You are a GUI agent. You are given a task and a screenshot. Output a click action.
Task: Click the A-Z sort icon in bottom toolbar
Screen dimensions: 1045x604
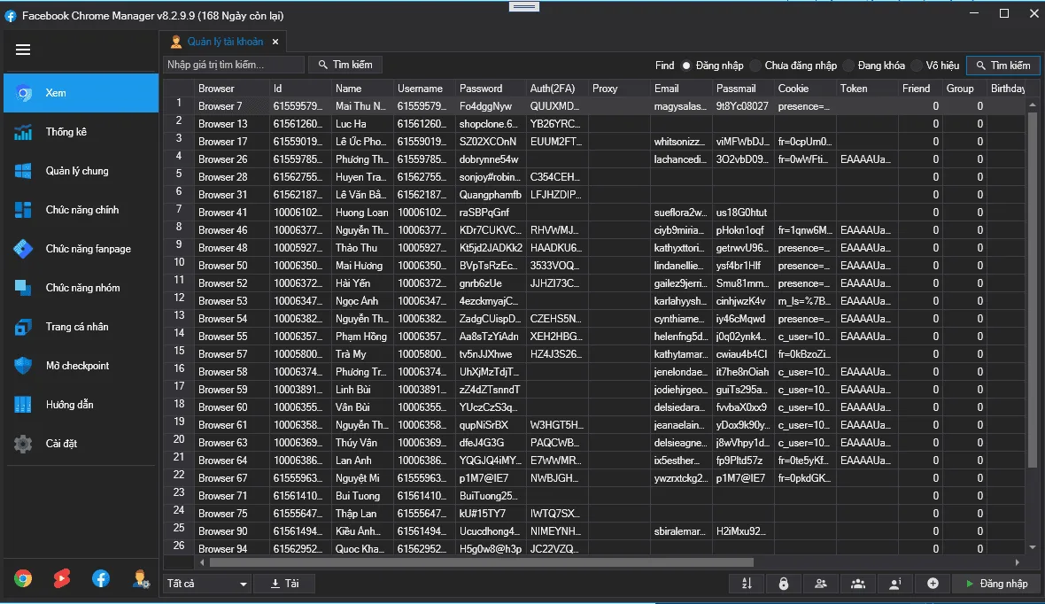pos(747,584)
